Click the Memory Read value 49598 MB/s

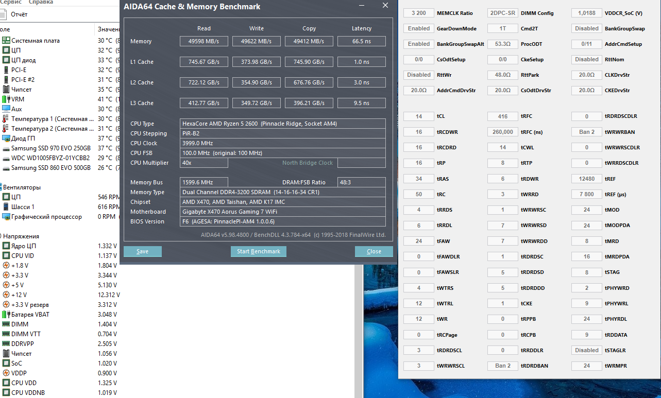tap(204, 41)
